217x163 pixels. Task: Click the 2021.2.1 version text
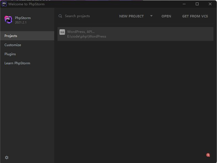pos(21,22)
